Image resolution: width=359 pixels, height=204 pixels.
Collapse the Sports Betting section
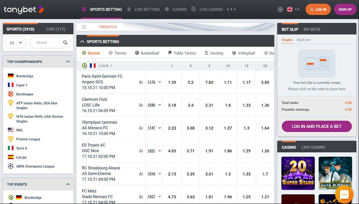point(82,42)
